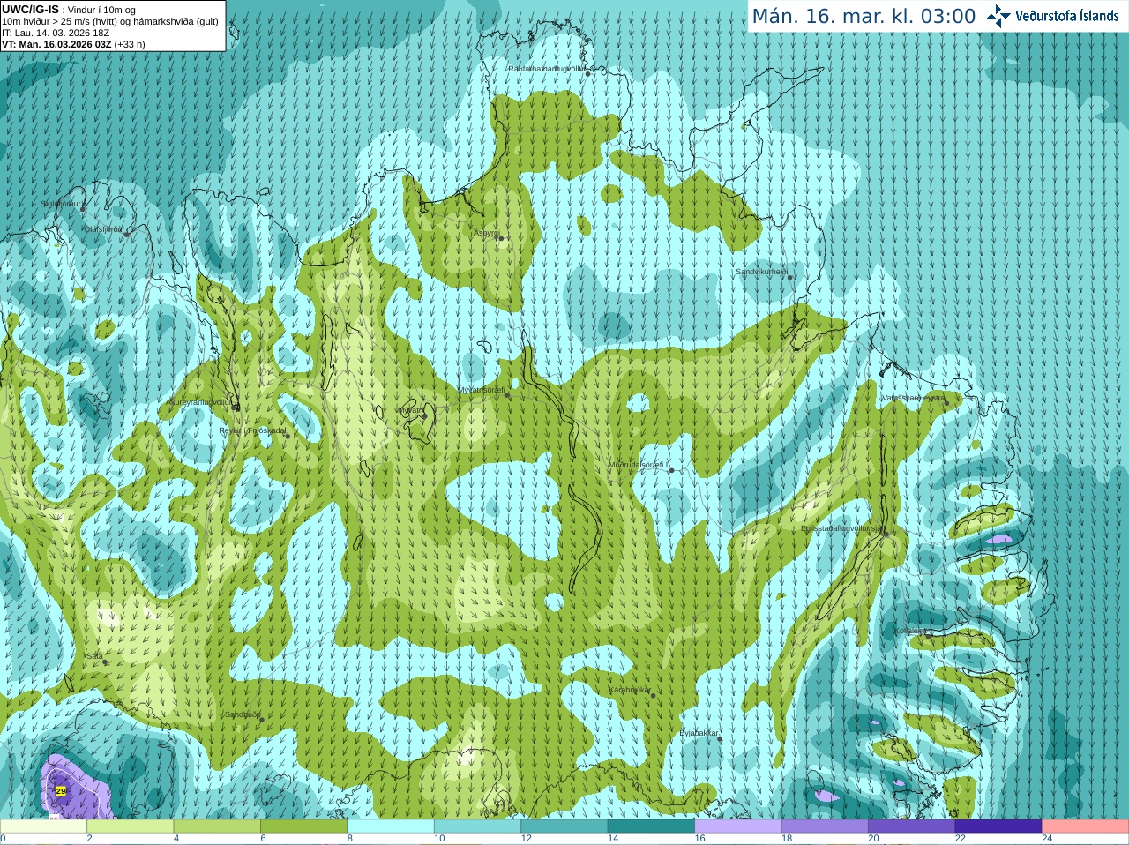Click the 22–24 m/s dark indigo legend swatch
This screenshot has width=1129, height=845.
click(x=998, y=826)
